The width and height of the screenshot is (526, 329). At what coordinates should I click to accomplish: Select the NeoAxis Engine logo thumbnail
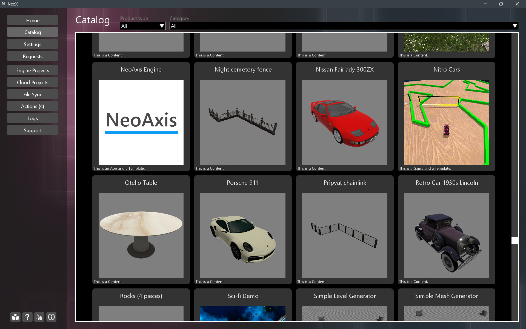[x=141, y=122]
